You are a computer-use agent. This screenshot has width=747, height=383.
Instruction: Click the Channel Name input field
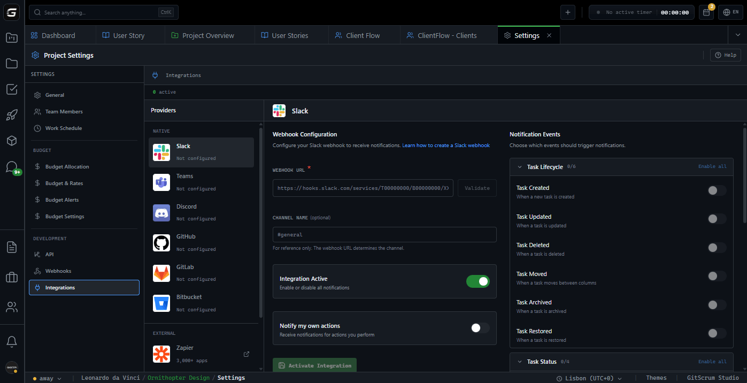click(384, 234)
